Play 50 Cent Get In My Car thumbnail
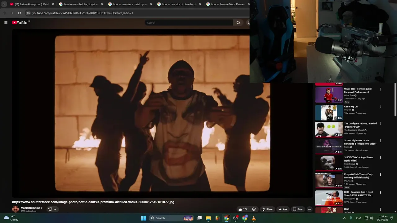The width and height of the screenshot is (397, 223). pos(329,112)
